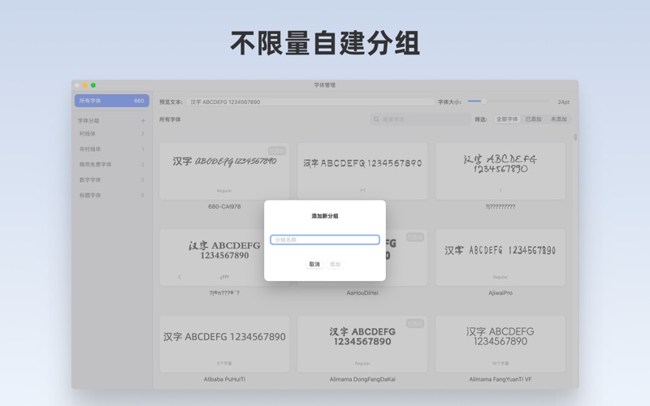Focus the 分组名称 input field
The image size is (650, 406).
pyautogui.click(x=324, y=240)
